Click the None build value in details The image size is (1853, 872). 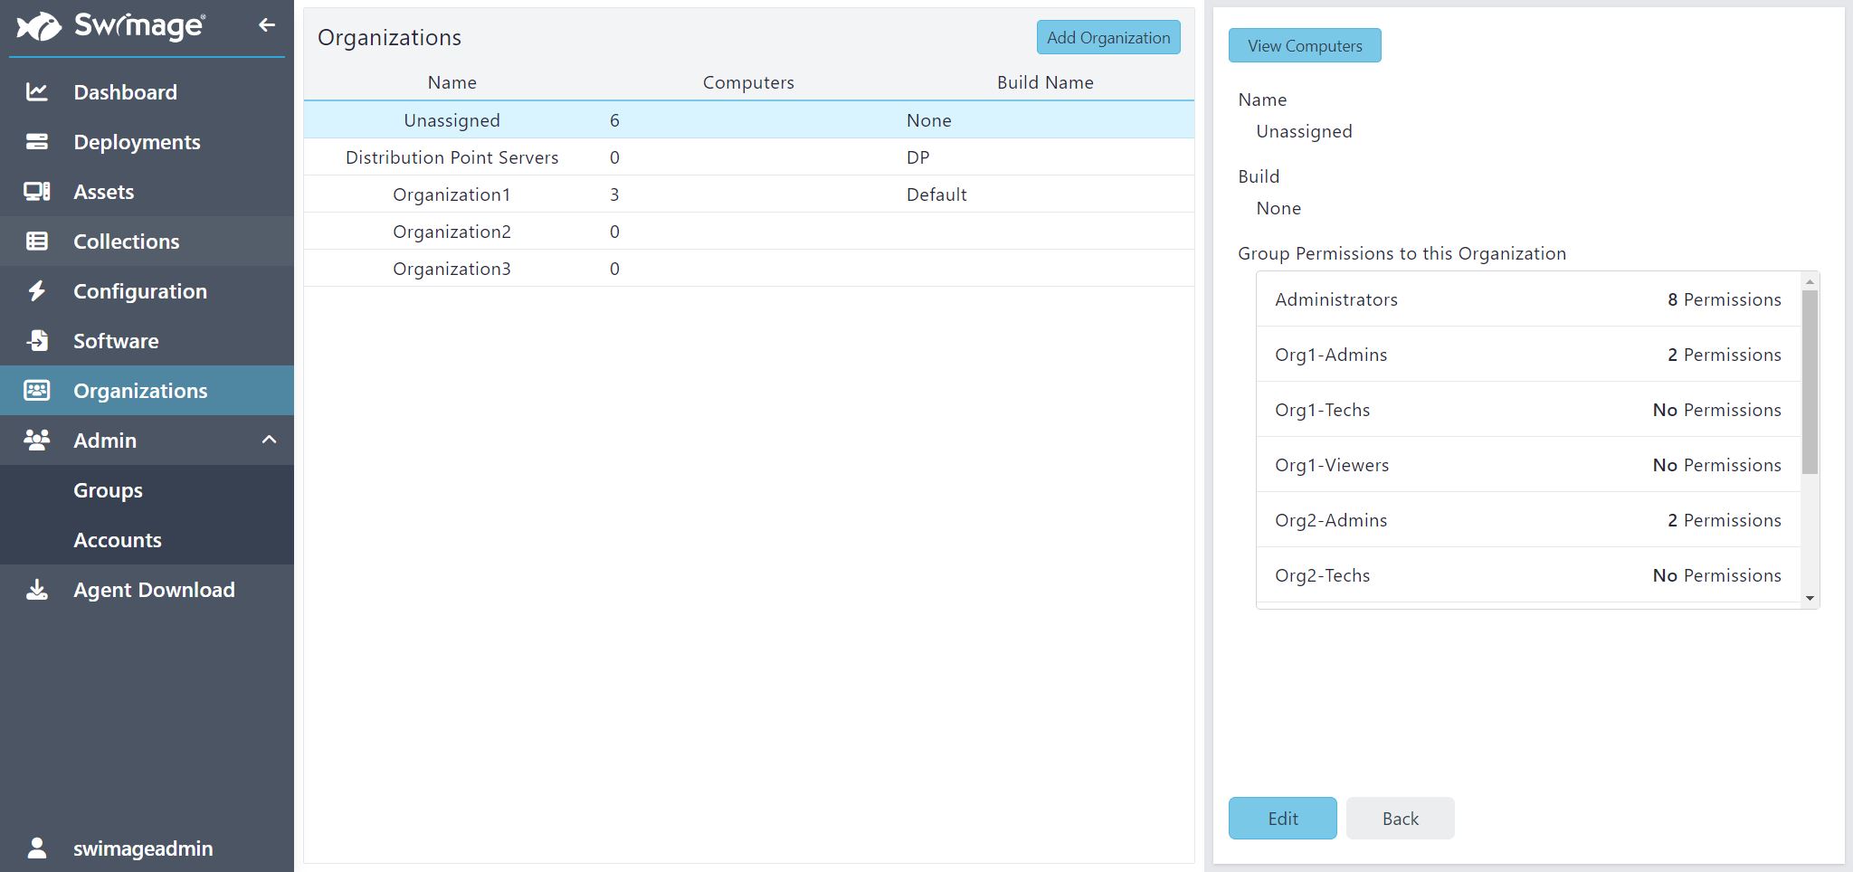coord(1278,208)
